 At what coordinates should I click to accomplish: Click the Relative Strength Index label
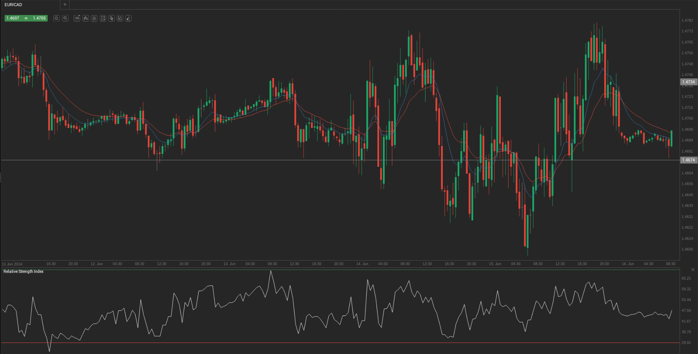tap(23, 272)
